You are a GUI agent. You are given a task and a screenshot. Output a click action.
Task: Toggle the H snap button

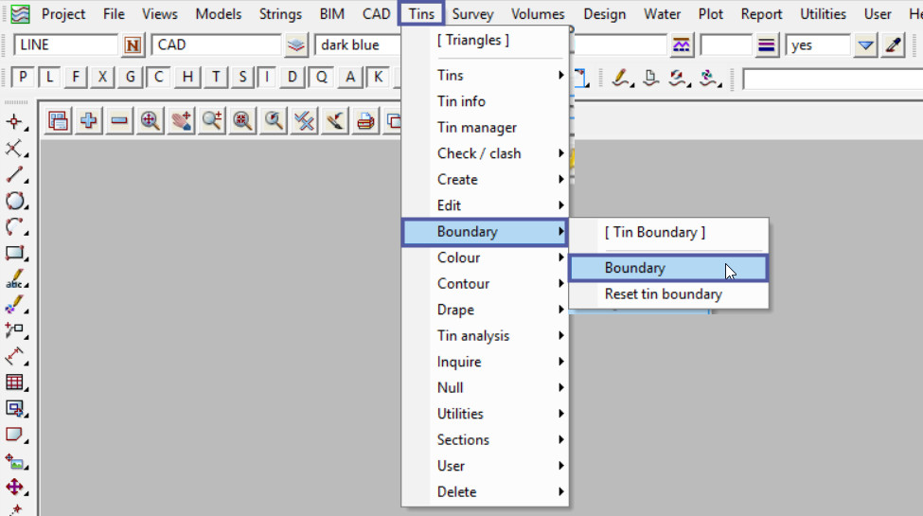pyautogui.click(x=189, y=78)
